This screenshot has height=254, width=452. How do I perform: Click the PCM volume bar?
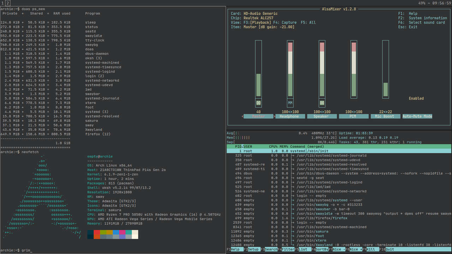point(354,69)
